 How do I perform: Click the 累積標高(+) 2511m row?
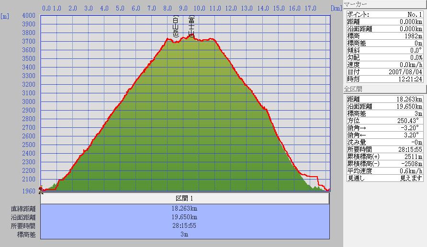click(384, 157)
